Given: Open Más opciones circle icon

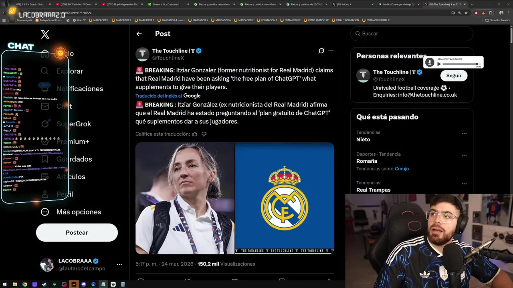Looking at the screenshot, I should (x=45, y=212).
